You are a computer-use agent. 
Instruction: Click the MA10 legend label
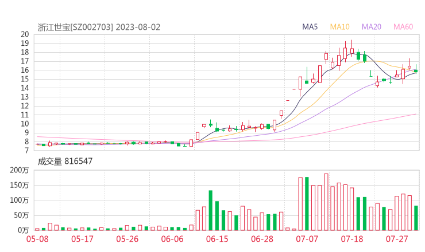(339, 27)
